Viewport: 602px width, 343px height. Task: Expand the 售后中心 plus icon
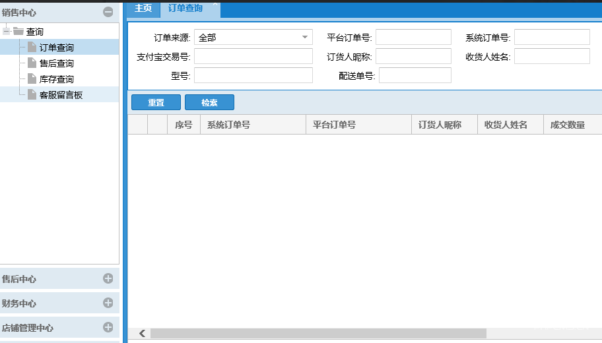point(108,278)
